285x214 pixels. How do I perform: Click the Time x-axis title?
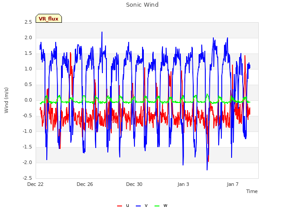252,191
